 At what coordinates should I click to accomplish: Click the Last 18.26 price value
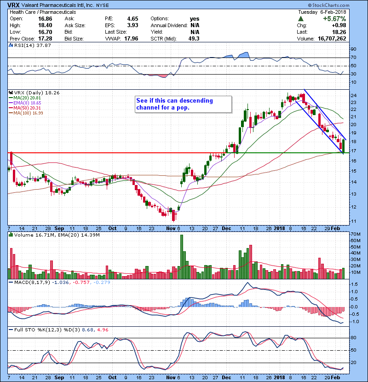pyautogui.click(x=339, y=32)
